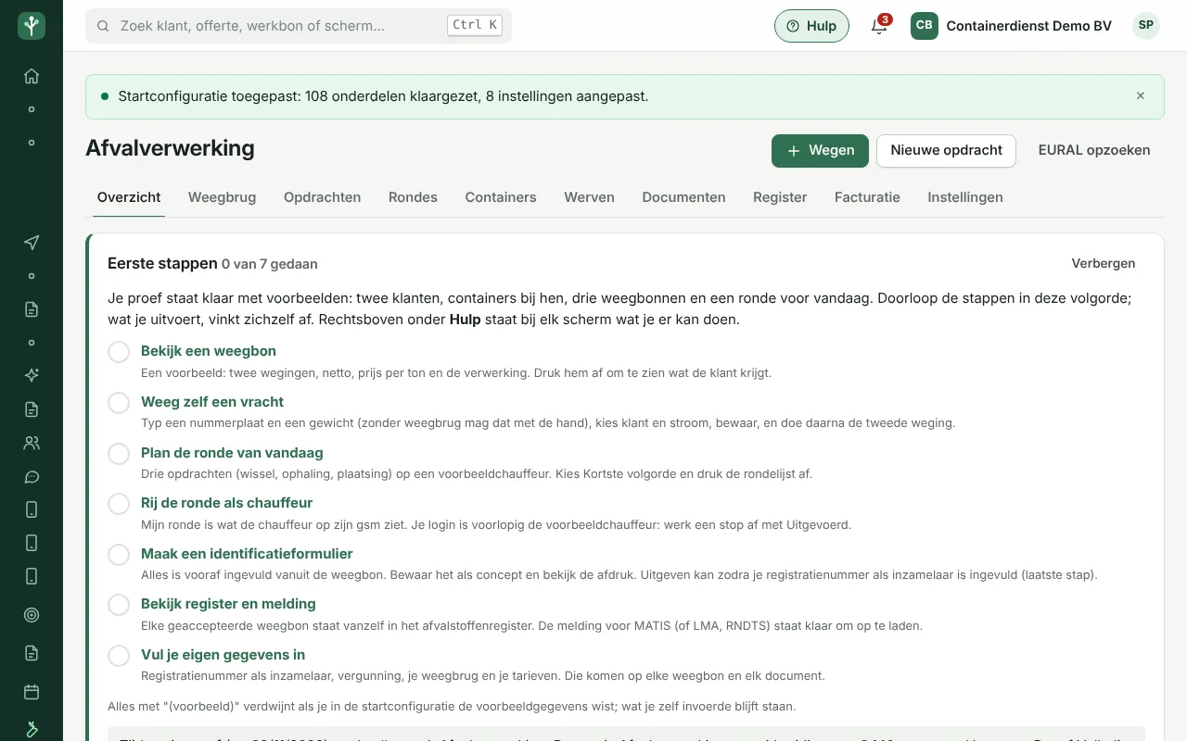Image resolution: width=1187 pixels, height=741 pixels.
Task: Switch to the Facturatie tab
Action: click(867, 197)
